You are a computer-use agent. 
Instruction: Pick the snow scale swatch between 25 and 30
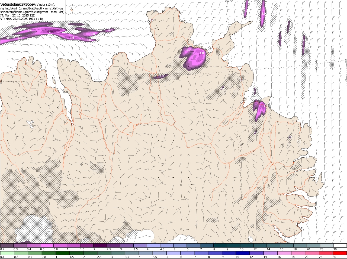point(327,245)
